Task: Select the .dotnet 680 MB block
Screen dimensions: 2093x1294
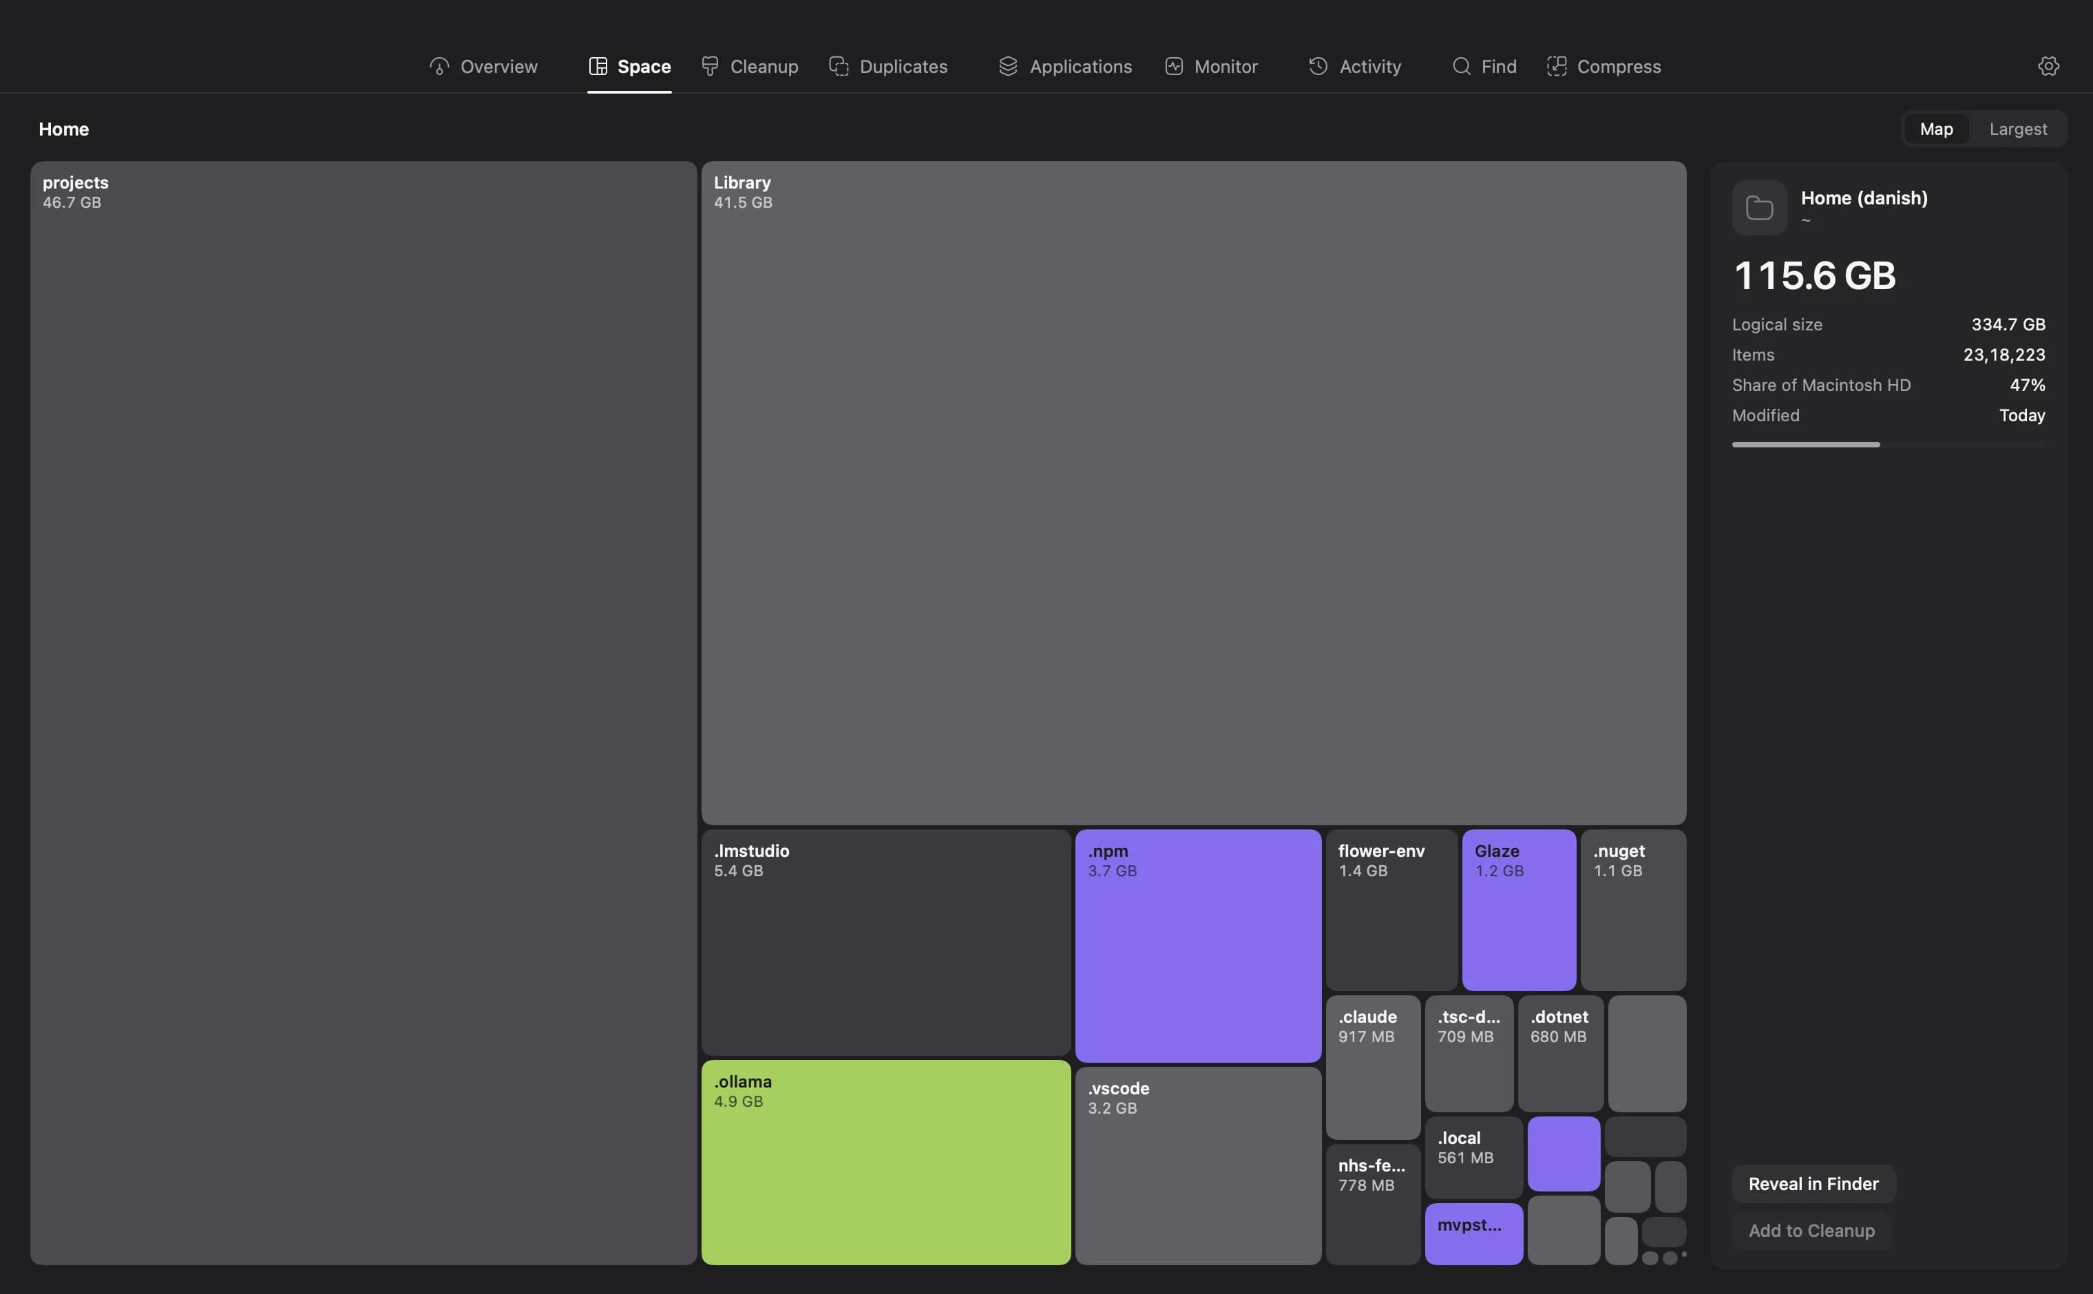Action: [1561, 1054]
